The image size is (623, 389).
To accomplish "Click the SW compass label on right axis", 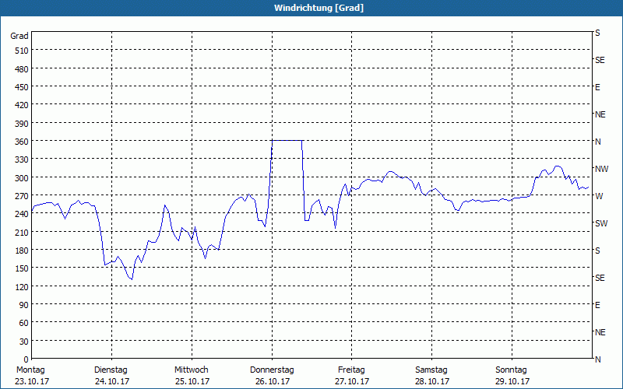I will pyautogui.click(x=600, y=223).
